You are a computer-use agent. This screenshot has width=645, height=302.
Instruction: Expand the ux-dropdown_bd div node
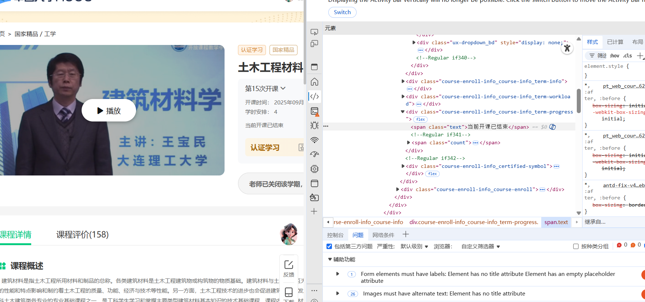pyautogui.click(x=414, y=42)
